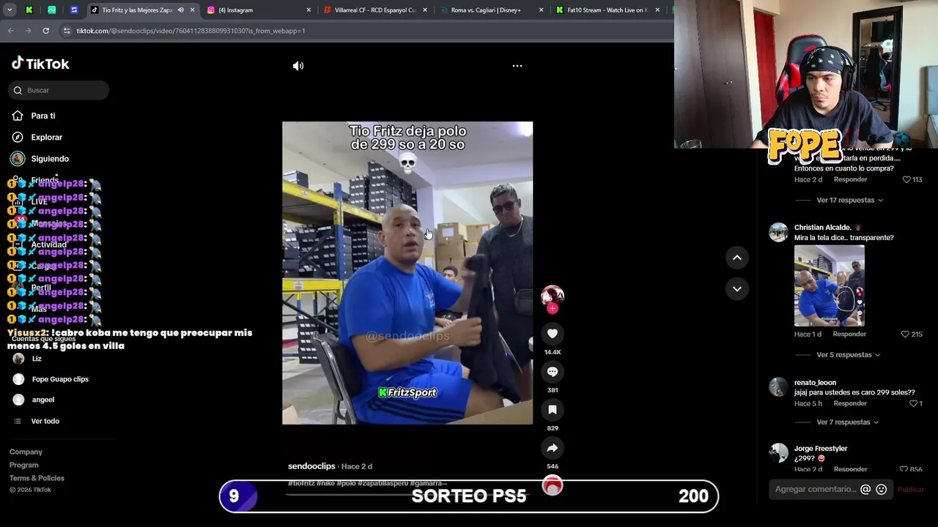Go to previous video up arrow
This screenshot has height=527, width=938.
tap(737, 258)
